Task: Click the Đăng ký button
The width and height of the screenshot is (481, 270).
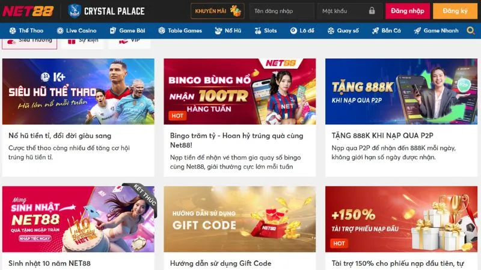Action: [455, 11]
